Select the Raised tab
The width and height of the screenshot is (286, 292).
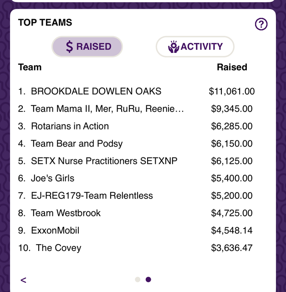click(x=87, y=47)
